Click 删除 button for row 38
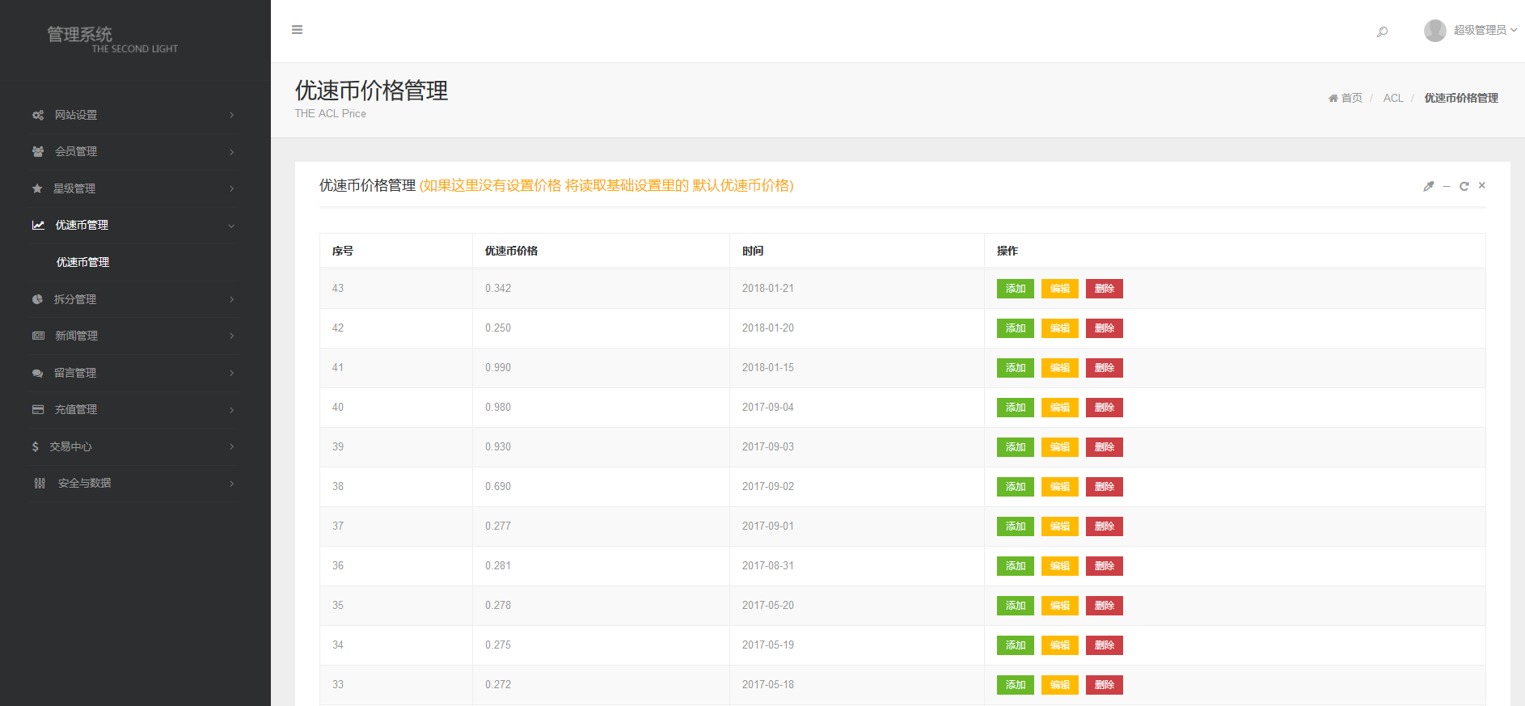1525x706 pixels. [x=1104, y=487]
